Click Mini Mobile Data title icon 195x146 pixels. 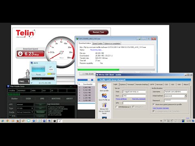(8, 86)
